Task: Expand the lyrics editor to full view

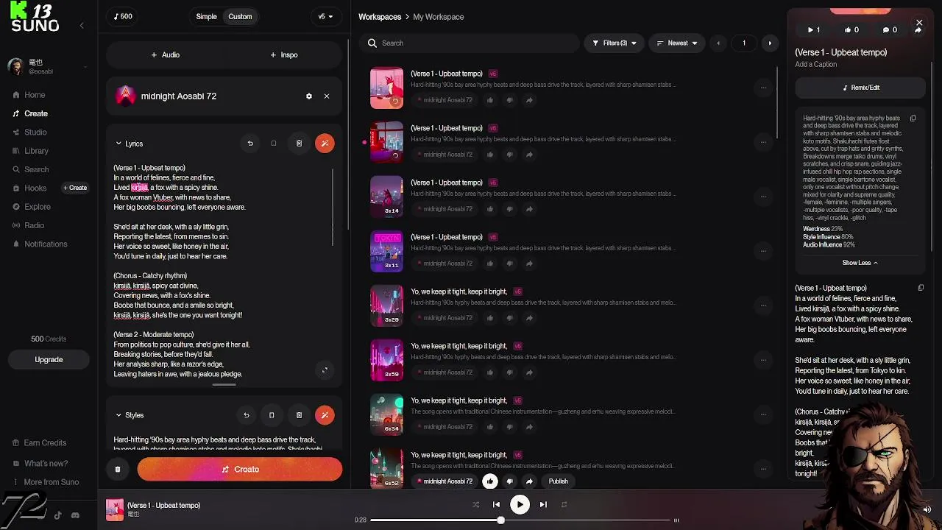Action: (x=325, y=370)
